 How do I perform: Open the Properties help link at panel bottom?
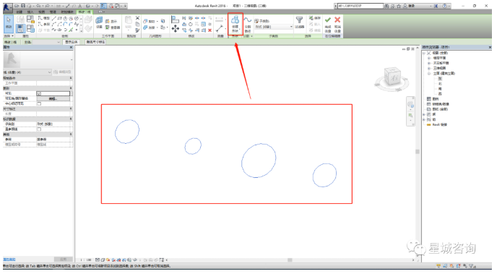[x=9, y=260]
